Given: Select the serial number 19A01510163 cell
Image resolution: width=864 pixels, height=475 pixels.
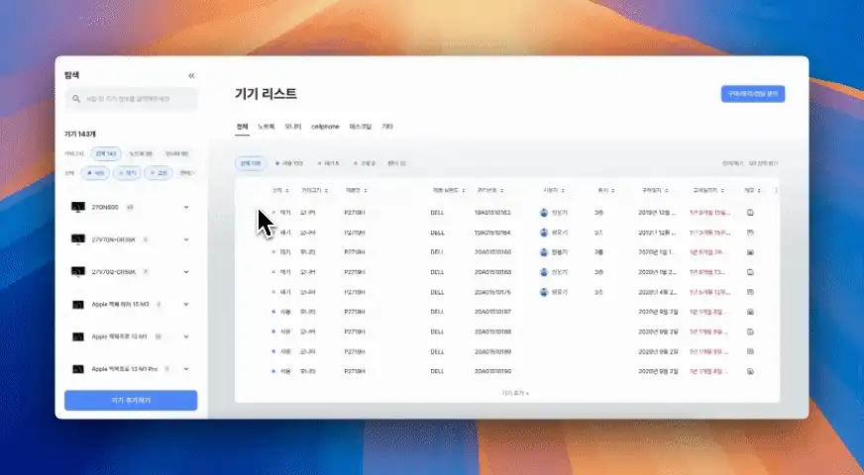Looking at the screenshot, I should coord(492,213).
